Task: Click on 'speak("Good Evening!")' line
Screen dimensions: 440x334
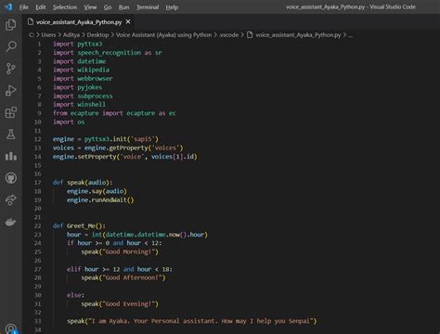Action: point(120,303)
